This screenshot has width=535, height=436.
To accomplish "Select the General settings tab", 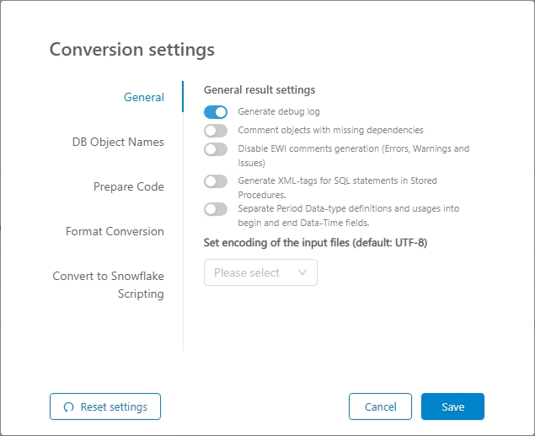I will (x=143, y=97).
